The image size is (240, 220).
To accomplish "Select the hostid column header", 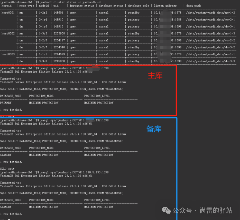I will (x=7, y=6).
